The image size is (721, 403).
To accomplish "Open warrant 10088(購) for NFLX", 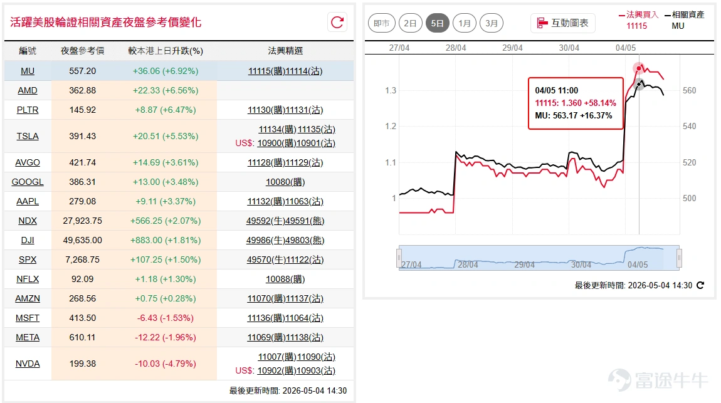I will [x=285, y=279].
